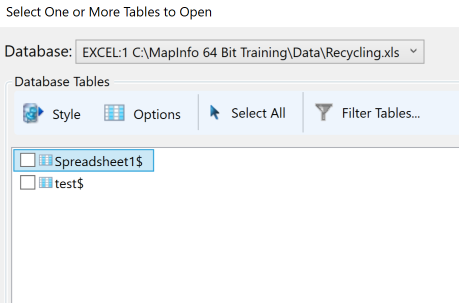The width and height of the screenshot is (459, 303).
Task: Click the Database Tables group heading
Action: point(62,82)
